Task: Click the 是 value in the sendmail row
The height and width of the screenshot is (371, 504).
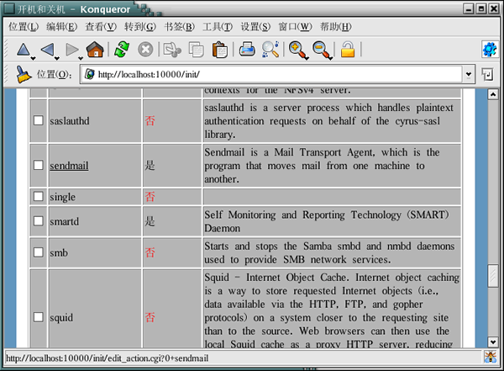Action: (x=150, y=166)
